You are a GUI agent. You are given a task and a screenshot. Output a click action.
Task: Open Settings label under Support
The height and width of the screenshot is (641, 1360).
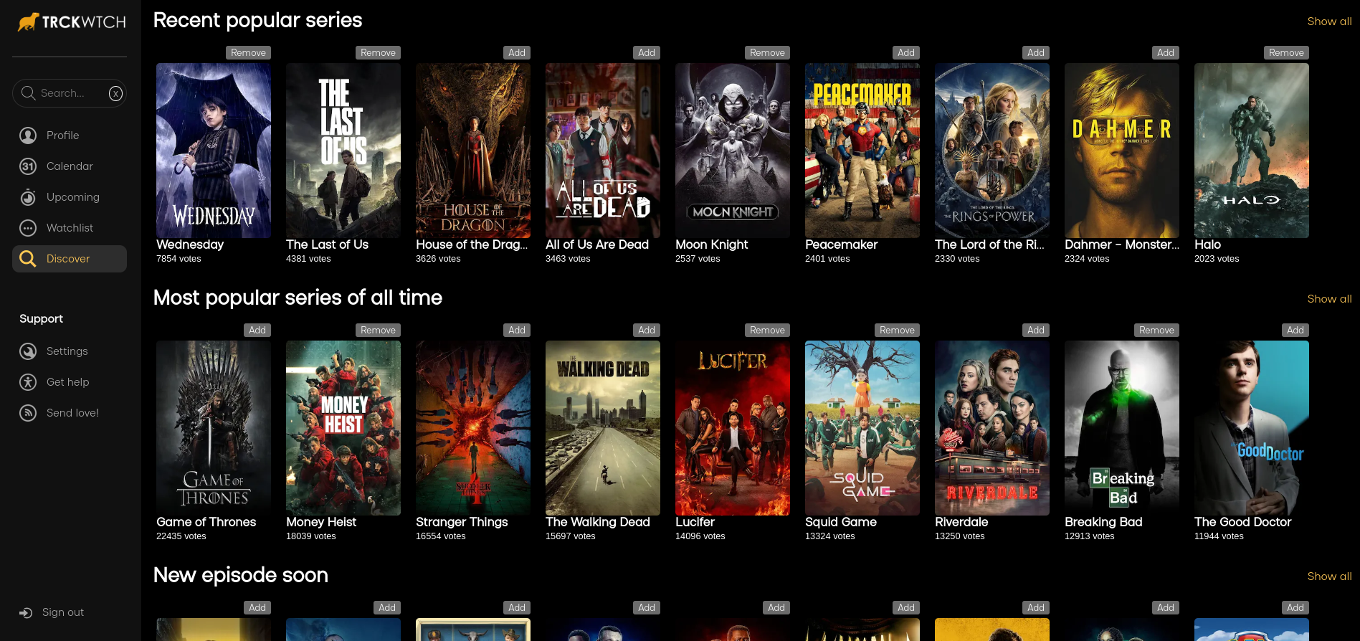pos(67,351)
